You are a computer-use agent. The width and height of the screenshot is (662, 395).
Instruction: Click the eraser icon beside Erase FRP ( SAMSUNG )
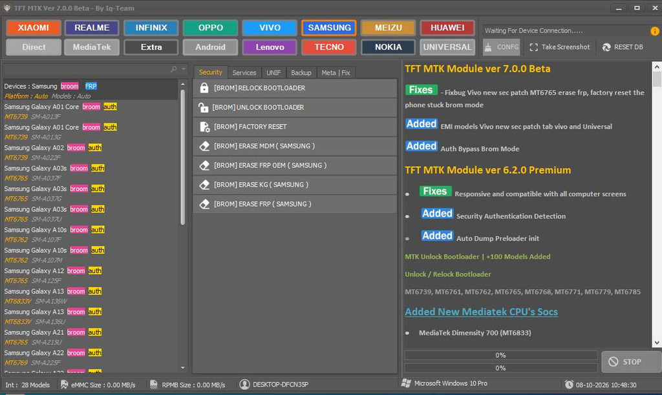point(204,204)
